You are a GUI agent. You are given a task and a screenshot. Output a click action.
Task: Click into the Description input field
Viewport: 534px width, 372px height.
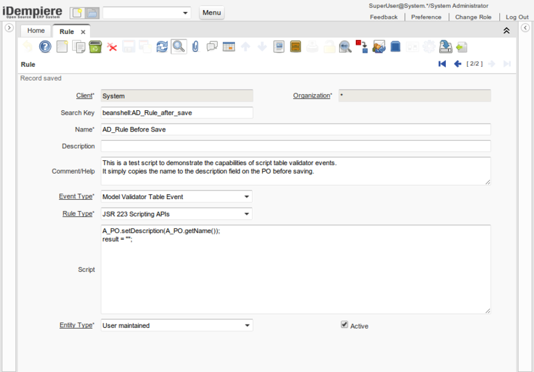[296, 146]
